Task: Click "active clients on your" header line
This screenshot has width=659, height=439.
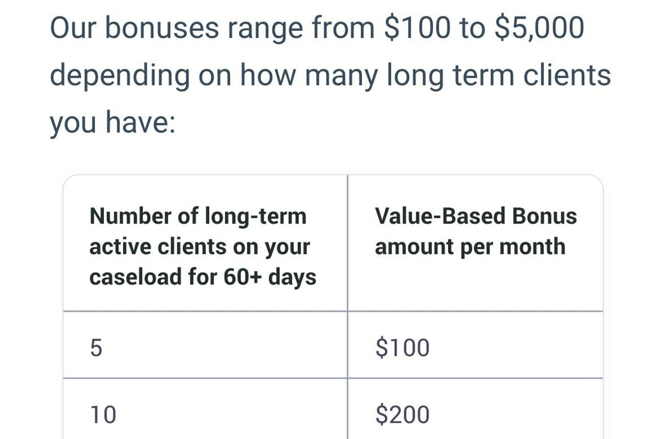Action: 199,246
